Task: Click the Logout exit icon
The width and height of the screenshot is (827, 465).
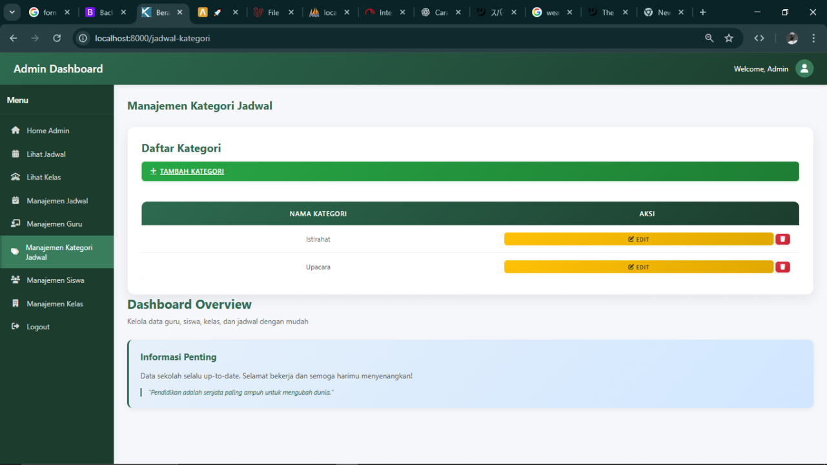Action: click(x=15, y=327)
